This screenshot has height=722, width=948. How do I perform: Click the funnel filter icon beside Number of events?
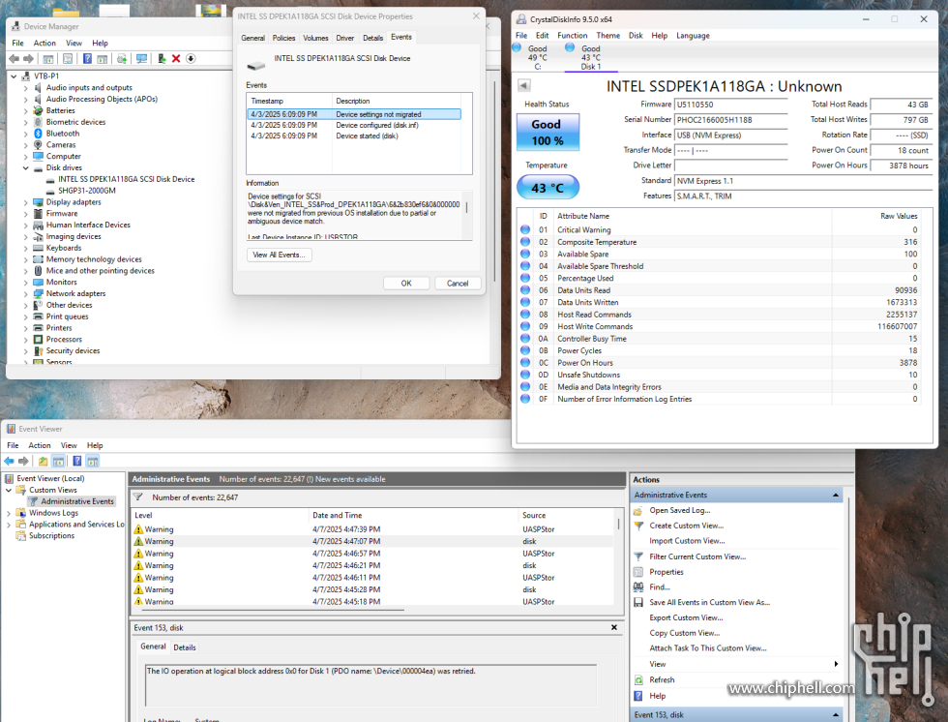tap(138, 497)
